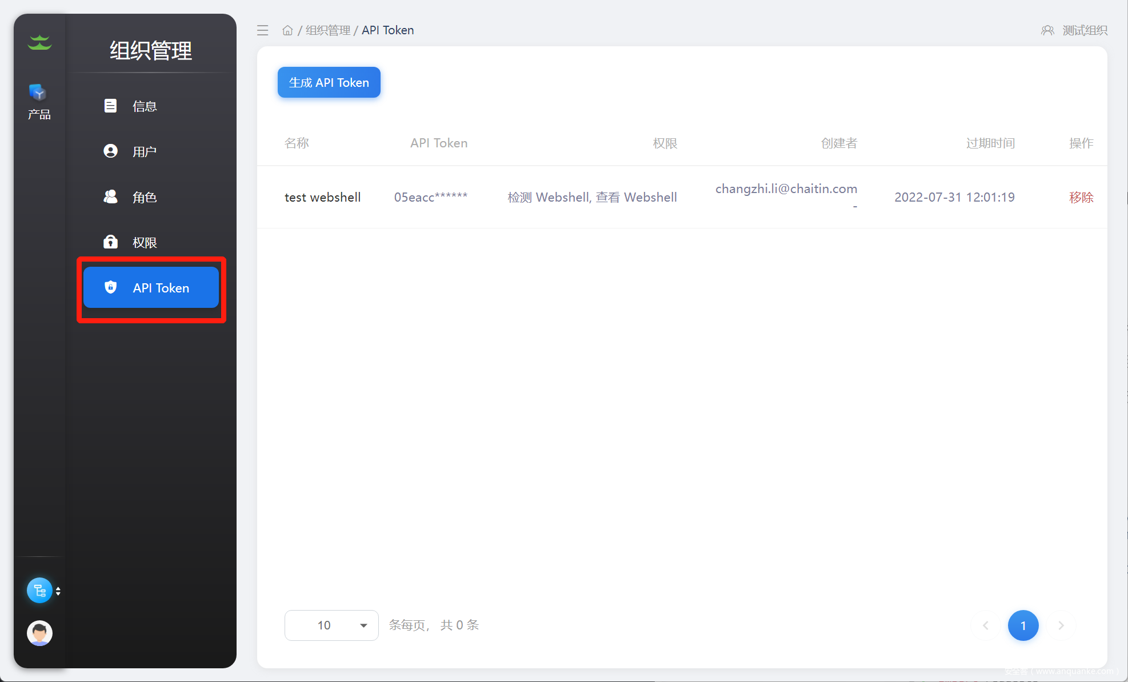Select page 1 in pagination
Viewport: 1128px width, 682px height.
point(1023,625)
